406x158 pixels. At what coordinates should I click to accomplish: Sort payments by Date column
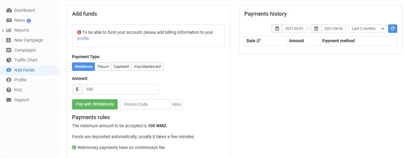(x=254, y=41)
